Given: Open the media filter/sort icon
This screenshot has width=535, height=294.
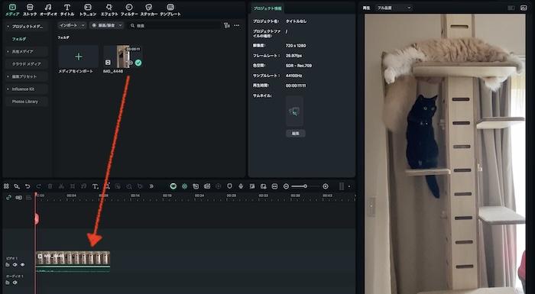Looking at the screenshot, I should (227, 25).
